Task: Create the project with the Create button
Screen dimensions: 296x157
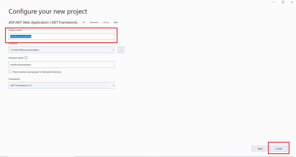Action: pyautogui.click(x=279, y=149)
